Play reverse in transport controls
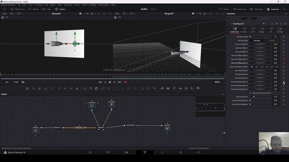Viewport: 289px width, 162px height. (x=105, y=82)
